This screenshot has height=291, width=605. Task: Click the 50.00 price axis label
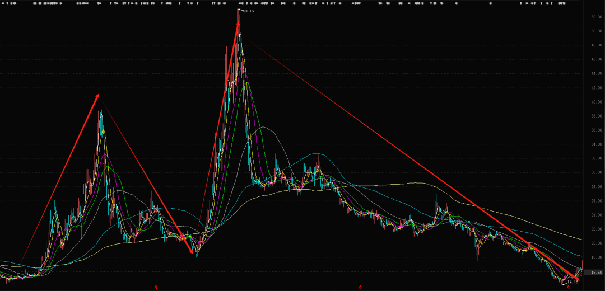pos(597,31)
